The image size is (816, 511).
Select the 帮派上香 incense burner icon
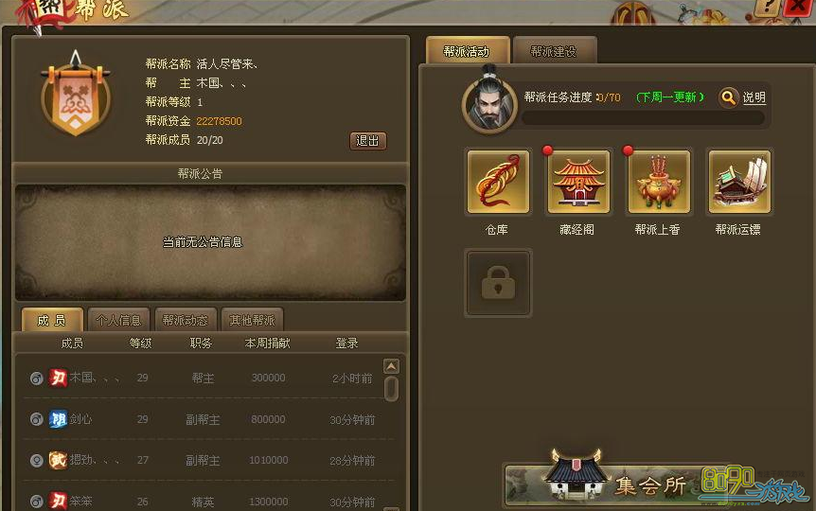pyautogui.click(x=659, y=182)
